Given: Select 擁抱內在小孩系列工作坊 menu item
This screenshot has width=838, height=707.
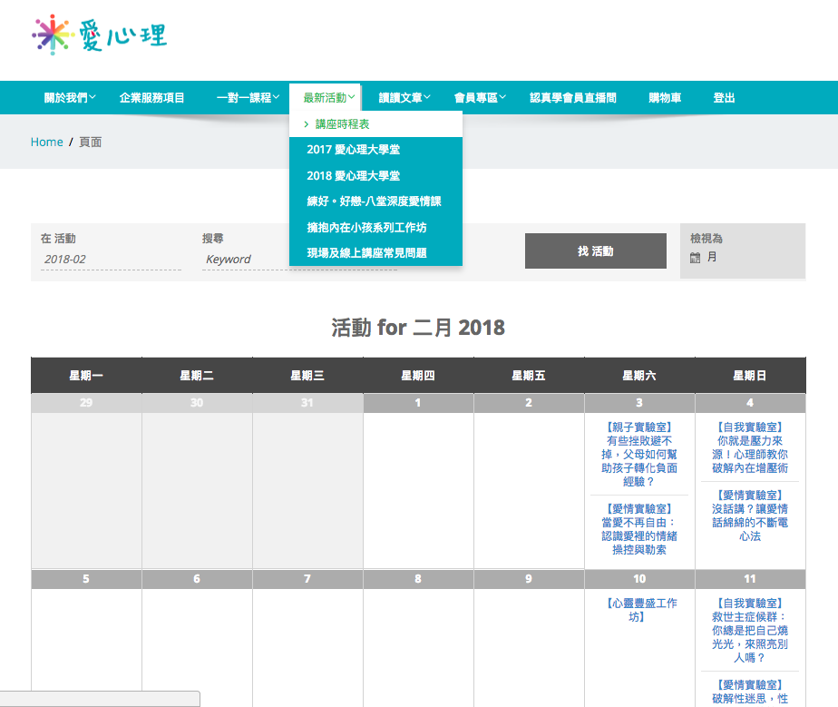Looking at the screenshot, I should coord(366,228).
